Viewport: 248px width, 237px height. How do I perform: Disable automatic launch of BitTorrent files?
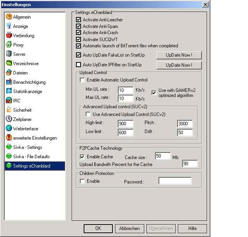click(78, 46)
